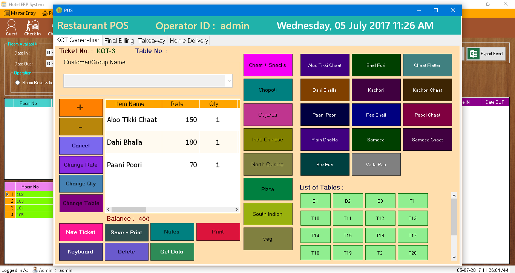Select Pizza category
The width and height of the screenshot is (515, 273).
pyautogui.click(x=268, y=189)
